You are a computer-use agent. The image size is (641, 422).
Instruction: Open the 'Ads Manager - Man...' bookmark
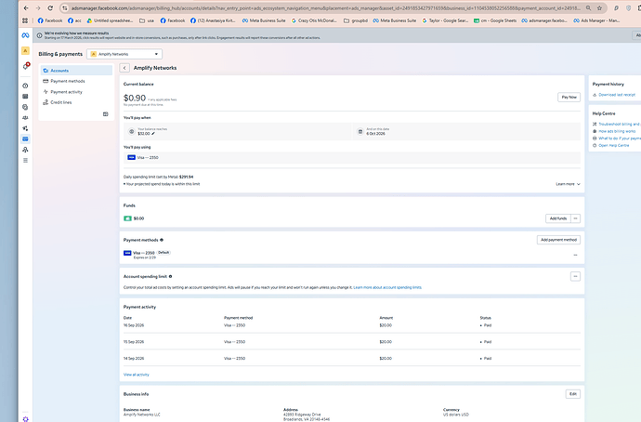point(596,20)
